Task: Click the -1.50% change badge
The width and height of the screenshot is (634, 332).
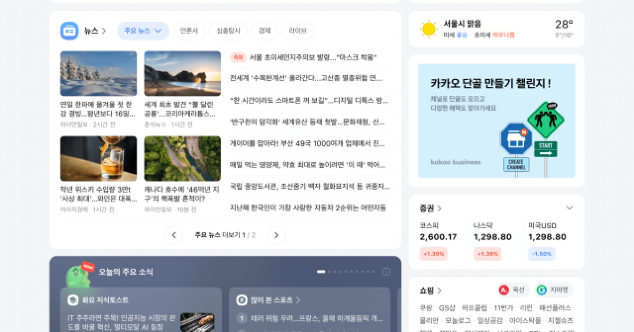Action: [542, 254]
